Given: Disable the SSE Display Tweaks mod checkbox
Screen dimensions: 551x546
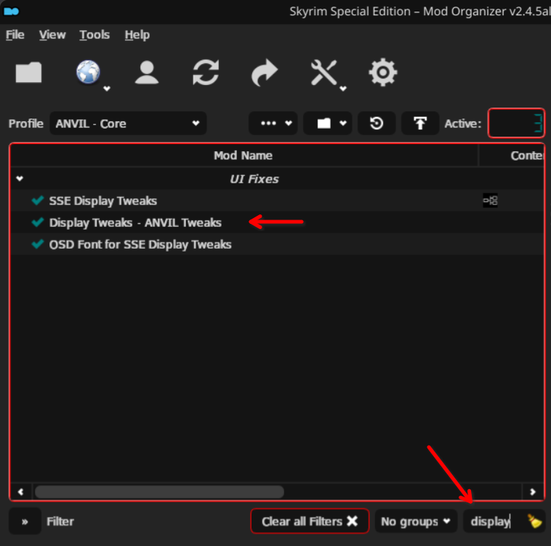Looking at the screenshot, I should (x=38, y=201).
